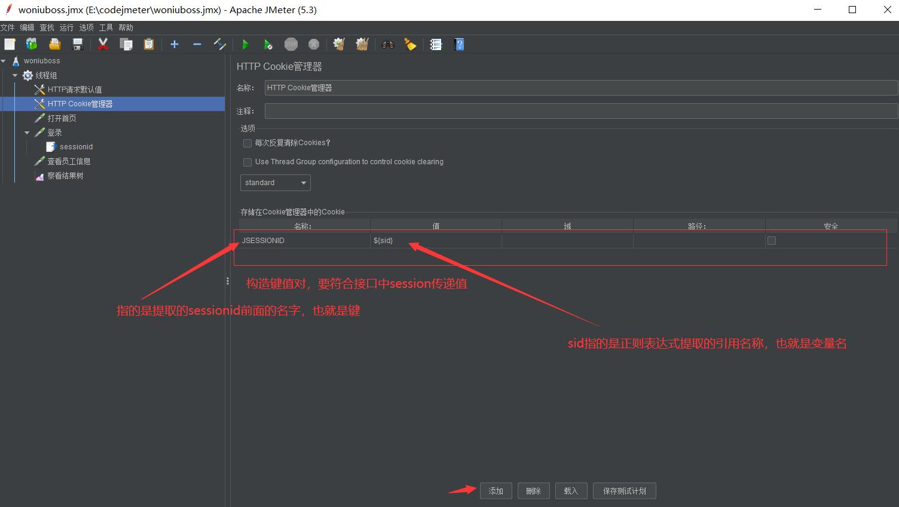The height and width of the screenshot is (507, 899).
Task: Select the 打开首页 sampler
Action: pyautogui.click(x=62, y=118)
